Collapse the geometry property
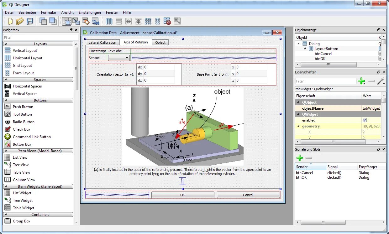The width and height of the screenshot is (389, 234). [298, 126]
